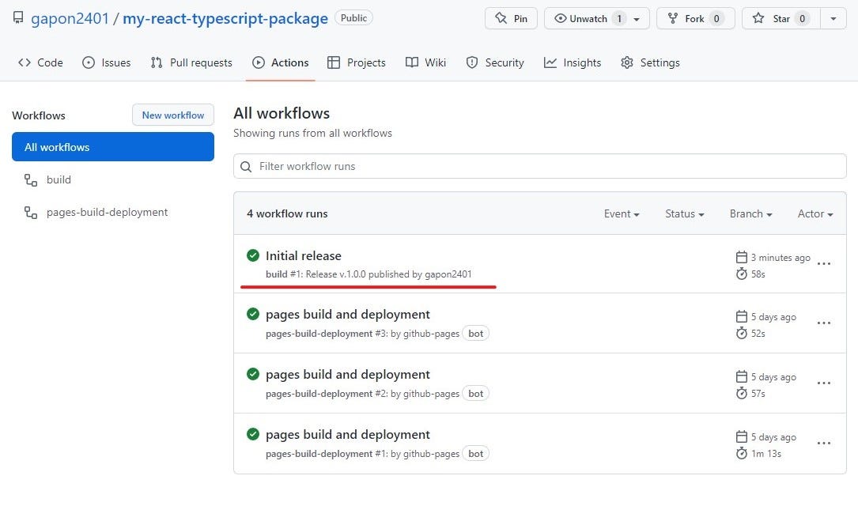Open the dropdown arrow next to Star
Screen dimensions: 858x506
[x=833, y=19]
